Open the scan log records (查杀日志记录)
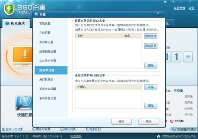Viewport: 198px width, 139px height. click(x=12, y=129)
